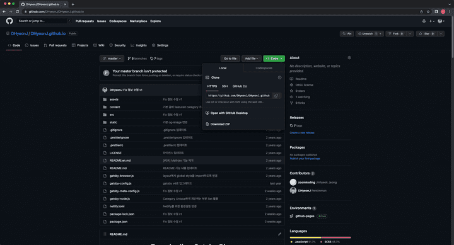
Task: Open the user profile menu
Action: [441, 21]
